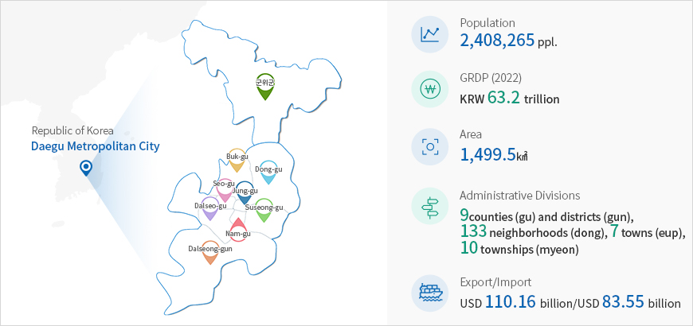
Task: Select the Export/Import cargo ship icon
Action: [x=430, y=293]
